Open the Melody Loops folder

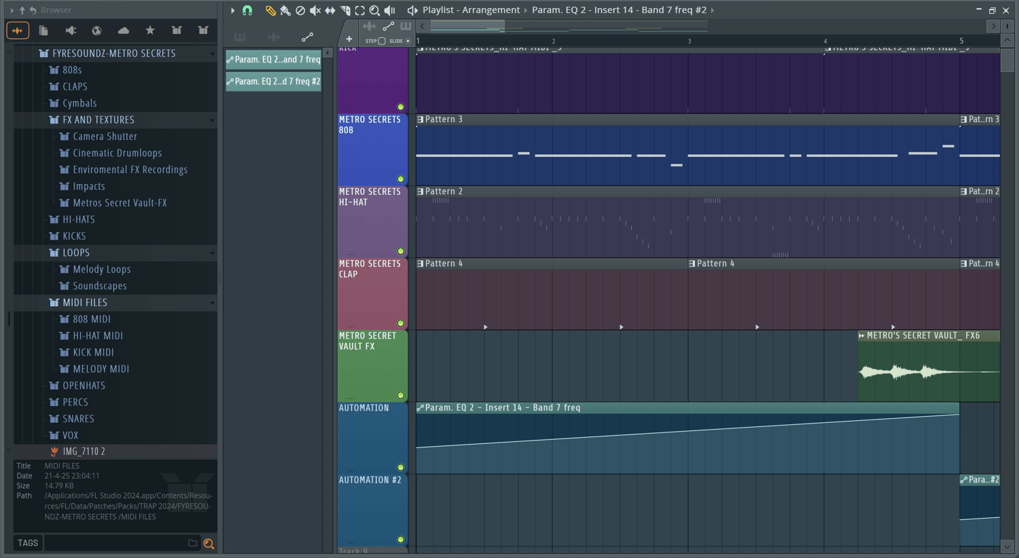102,269
